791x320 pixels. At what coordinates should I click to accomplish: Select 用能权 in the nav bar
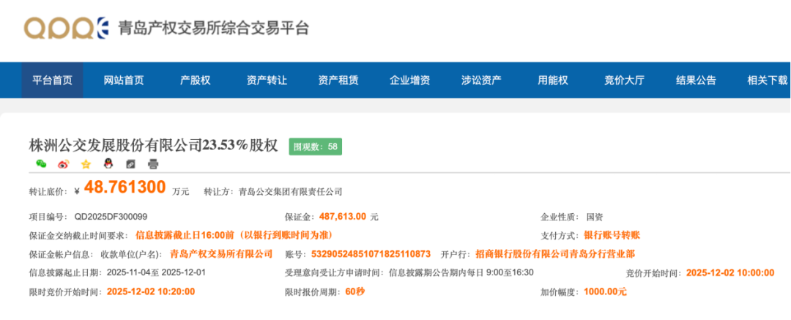[x=553, y=80]
